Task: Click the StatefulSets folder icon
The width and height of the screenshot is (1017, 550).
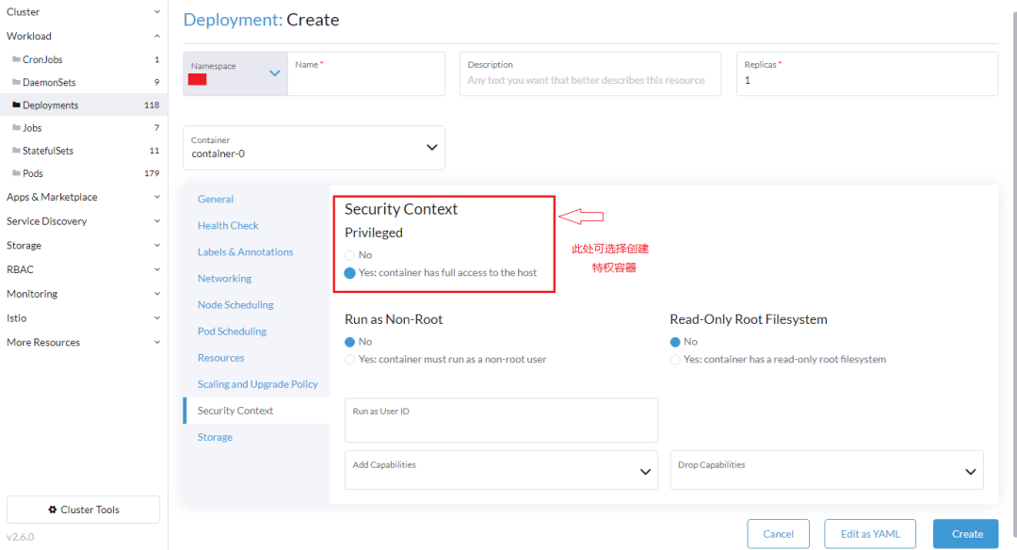Action: tap(16, 151)
